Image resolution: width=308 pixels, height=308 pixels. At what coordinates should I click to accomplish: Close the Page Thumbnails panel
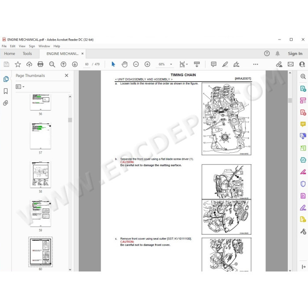click(66, 75)
